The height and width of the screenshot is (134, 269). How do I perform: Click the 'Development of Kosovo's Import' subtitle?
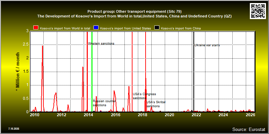(x=134, y=16)
